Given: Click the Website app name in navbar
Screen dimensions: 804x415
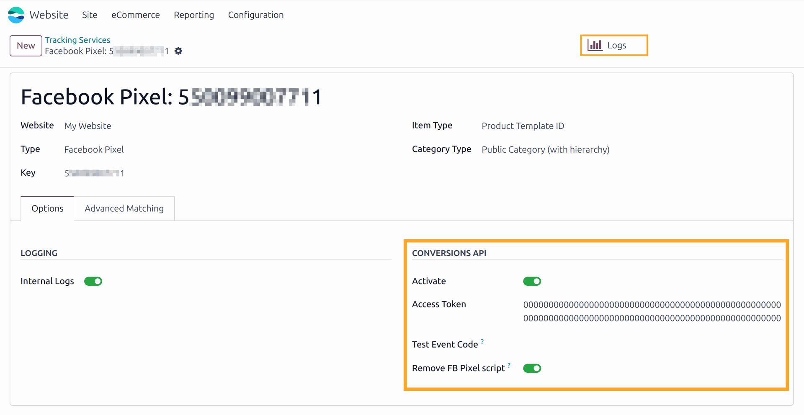Looking at the screenshot, I should click(x=49, y=15).
